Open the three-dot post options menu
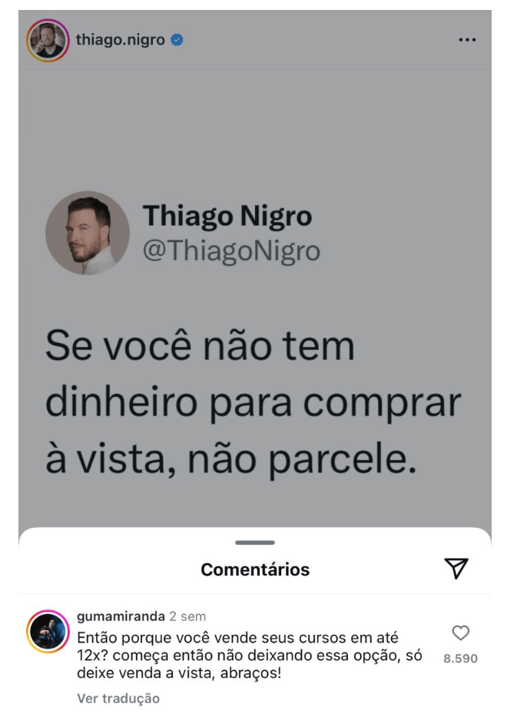The height and width of the screenshot is (714, 507). pyautogui.click(x=467, y=40)
